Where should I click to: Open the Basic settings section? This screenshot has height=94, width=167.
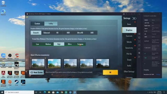[129, 24]
